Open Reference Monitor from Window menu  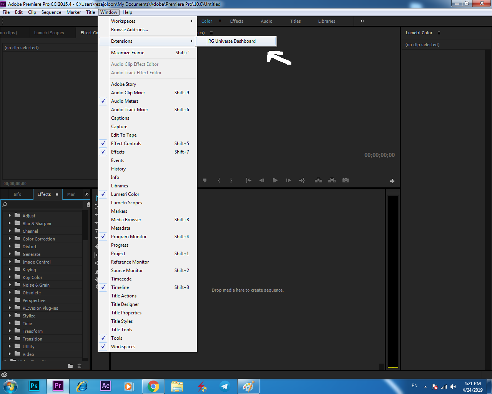[x=148, y=262]
